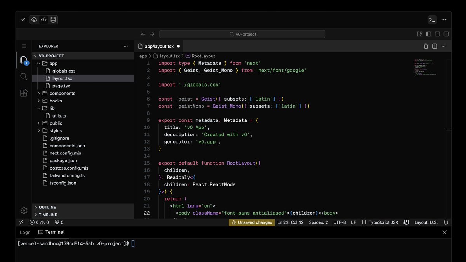Toggle secondary side bar visibility
Image resolution: width=466 pixels, height=262 pixels.
447,34
